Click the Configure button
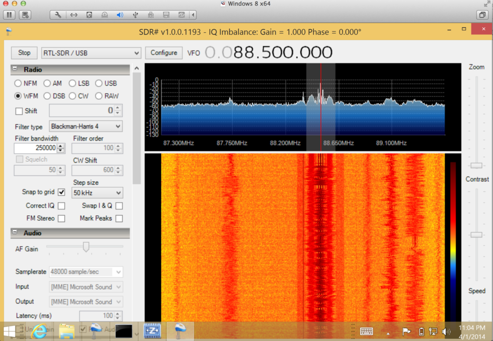This screenshot has width=493, height=341. (164, 53)
